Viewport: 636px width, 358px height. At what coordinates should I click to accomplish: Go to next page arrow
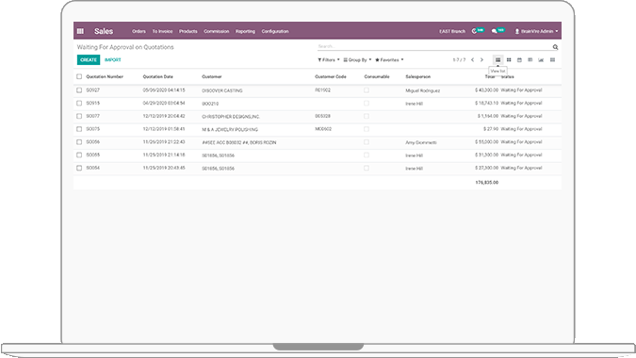coord(481,60)
